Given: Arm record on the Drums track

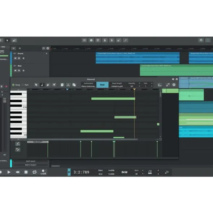Looking at the screenshot, I should click(x=23, y=58).
